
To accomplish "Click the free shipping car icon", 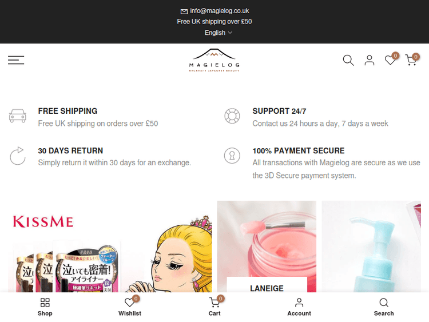I will click(18, 116).
